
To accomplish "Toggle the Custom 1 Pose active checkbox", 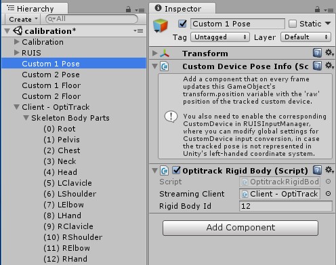I will tap(182, 24).
